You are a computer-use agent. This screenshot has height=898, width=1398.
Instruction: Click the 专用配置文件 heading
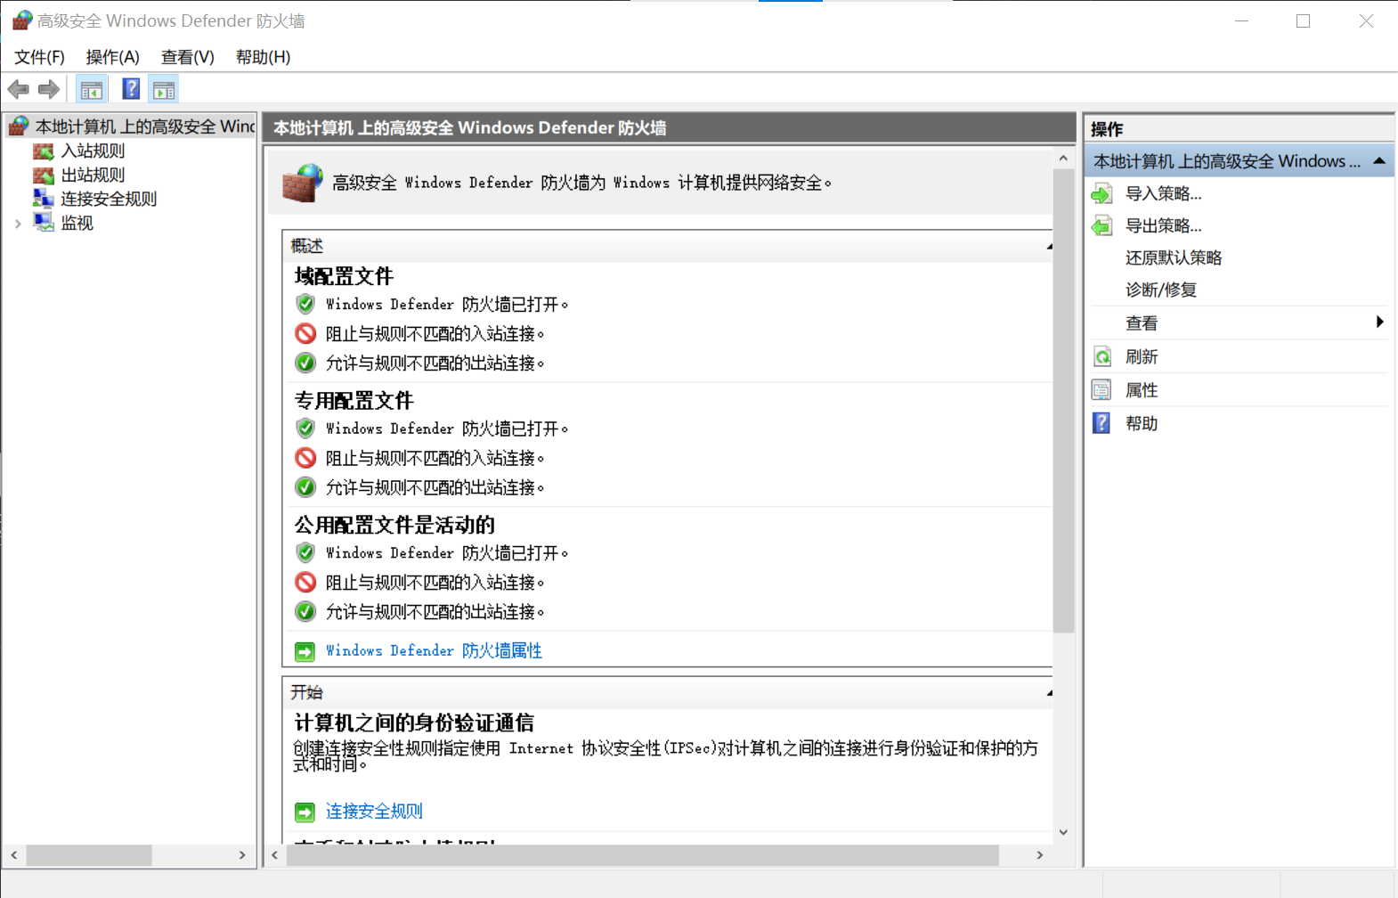(354, 400)
